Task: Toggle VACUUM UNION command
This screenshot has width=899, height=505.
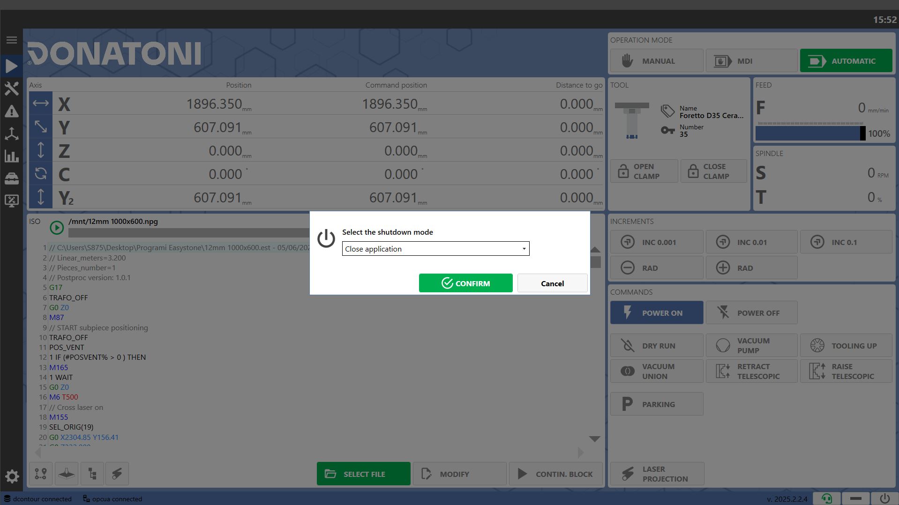Action: click(x=657, y=371)
